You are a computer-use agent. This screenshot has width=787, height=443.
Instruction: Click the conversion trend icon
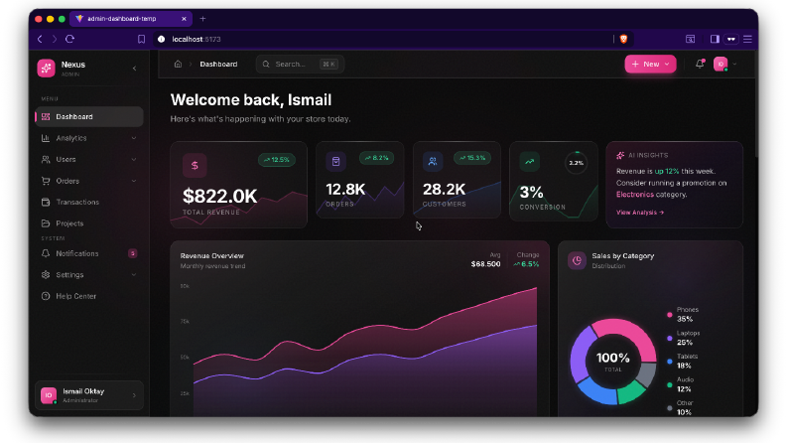coord(530,162)
